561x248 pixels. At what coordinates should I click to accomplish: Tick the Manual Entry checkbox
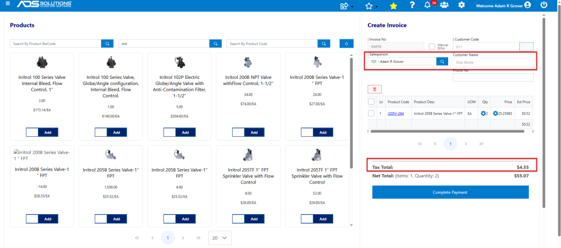pyautogui.click(x=432, y=47)
